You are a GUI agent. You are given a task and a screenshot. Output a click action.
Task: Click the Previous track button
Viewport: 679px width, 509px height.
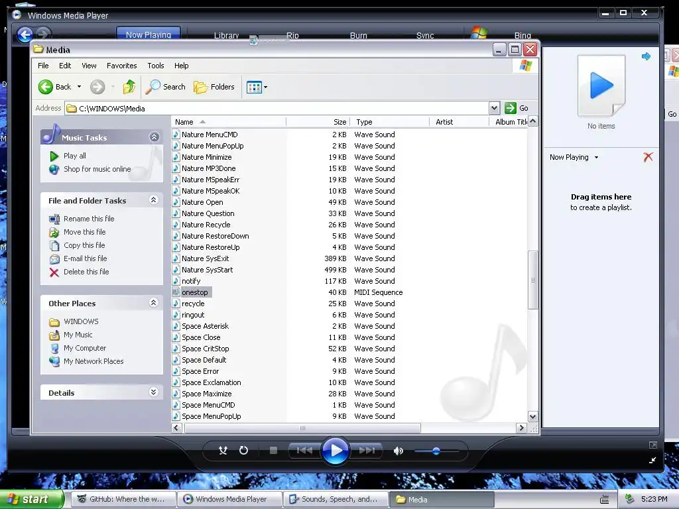point(304,451)
